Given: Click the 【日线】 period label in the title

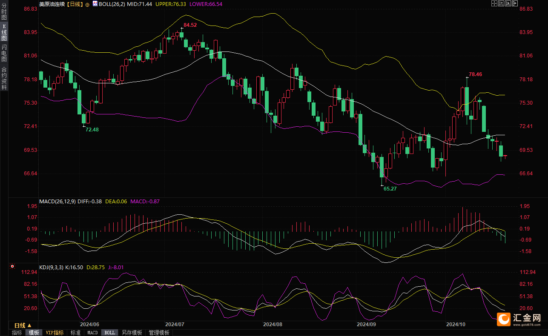Looking at the screenshot, I should [75, 4].
